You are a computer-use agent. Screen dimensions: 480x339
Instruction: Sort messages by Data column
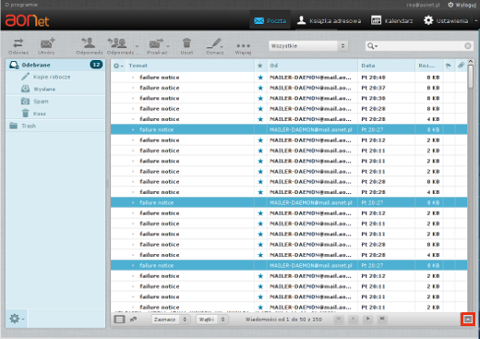tap(368, 66)
